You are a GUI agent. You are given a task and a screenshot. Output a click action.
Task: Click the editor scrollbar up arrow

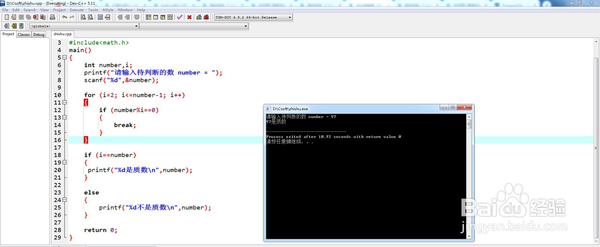(x=596, y=41)
